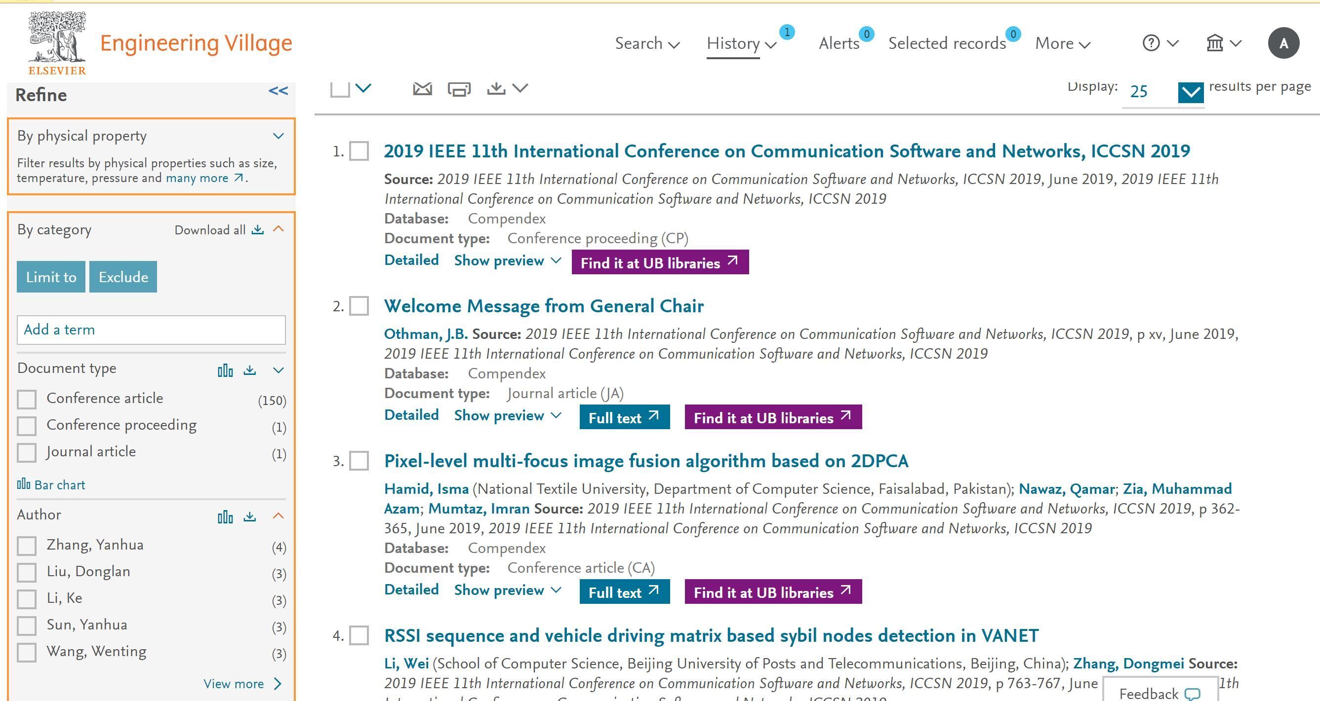
Task: Open the Alerts page
Action: (839, 43)
